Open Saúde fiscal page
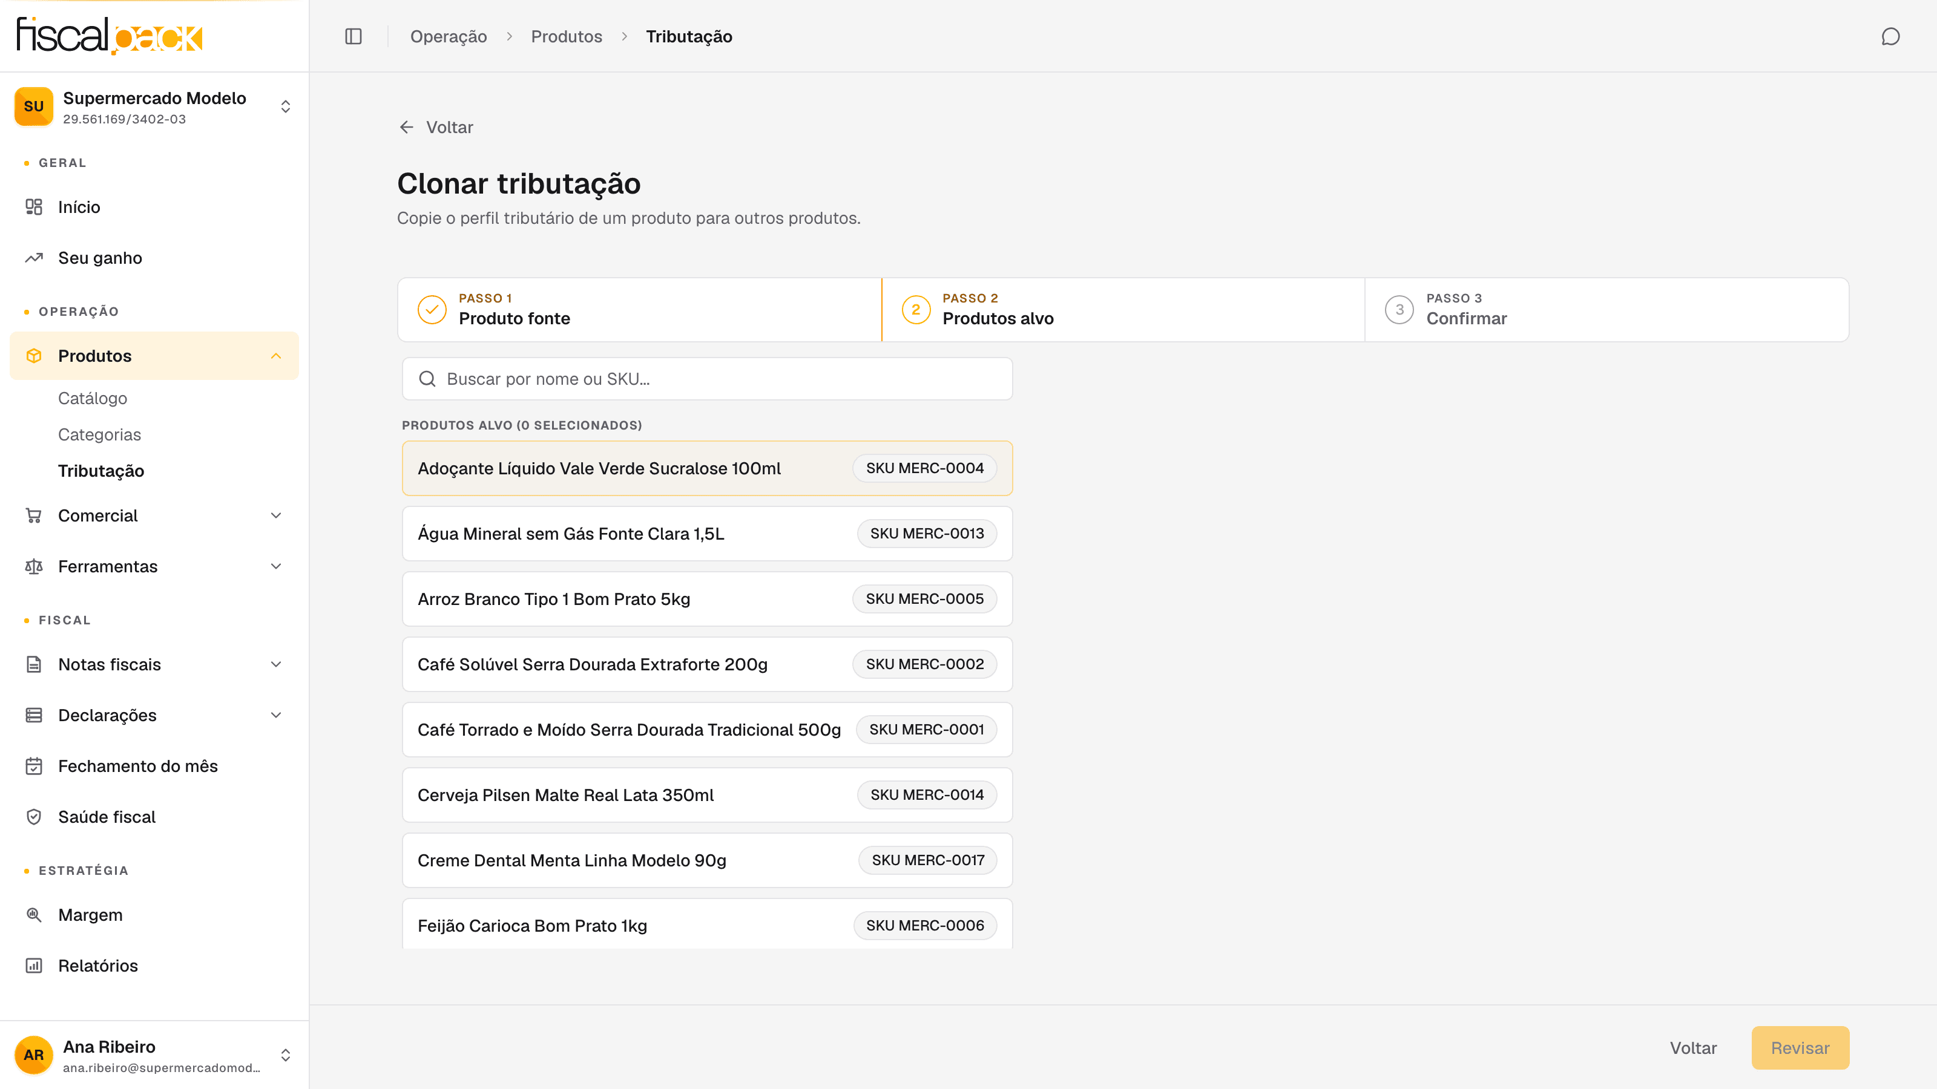 pyautogui.click(x=154, y=817)
